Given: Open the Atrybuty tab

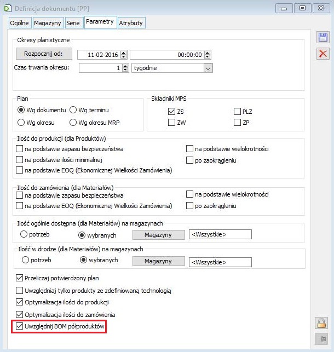Looking at the screenshot, I should point(131,23).
